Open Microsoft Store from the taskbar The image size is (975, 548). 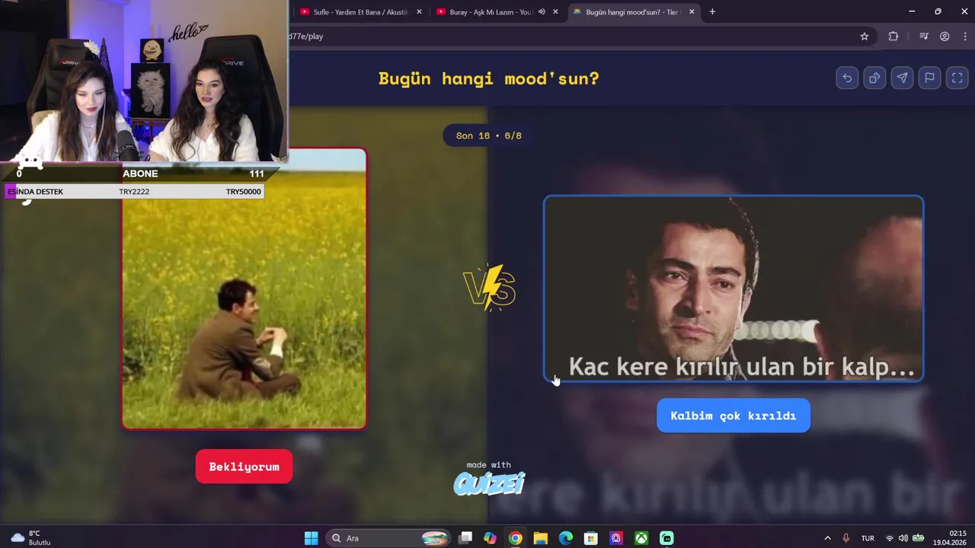[590, 538]
